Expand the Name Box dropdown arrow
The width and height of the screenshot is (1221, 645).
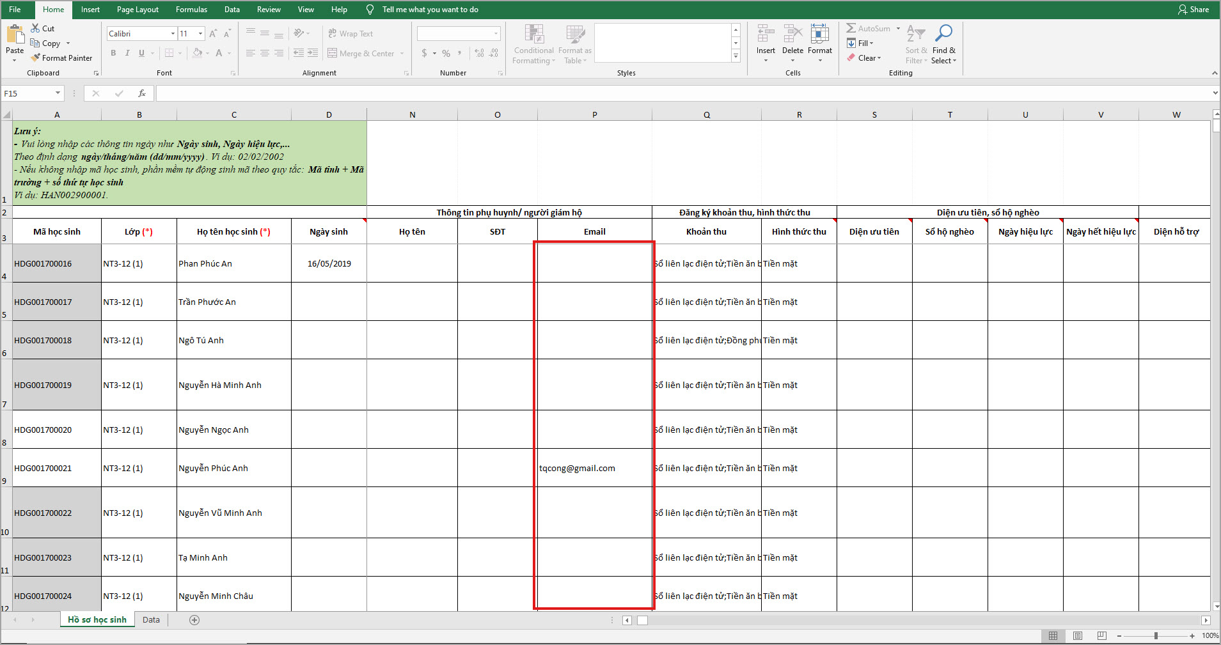point(58,93)
